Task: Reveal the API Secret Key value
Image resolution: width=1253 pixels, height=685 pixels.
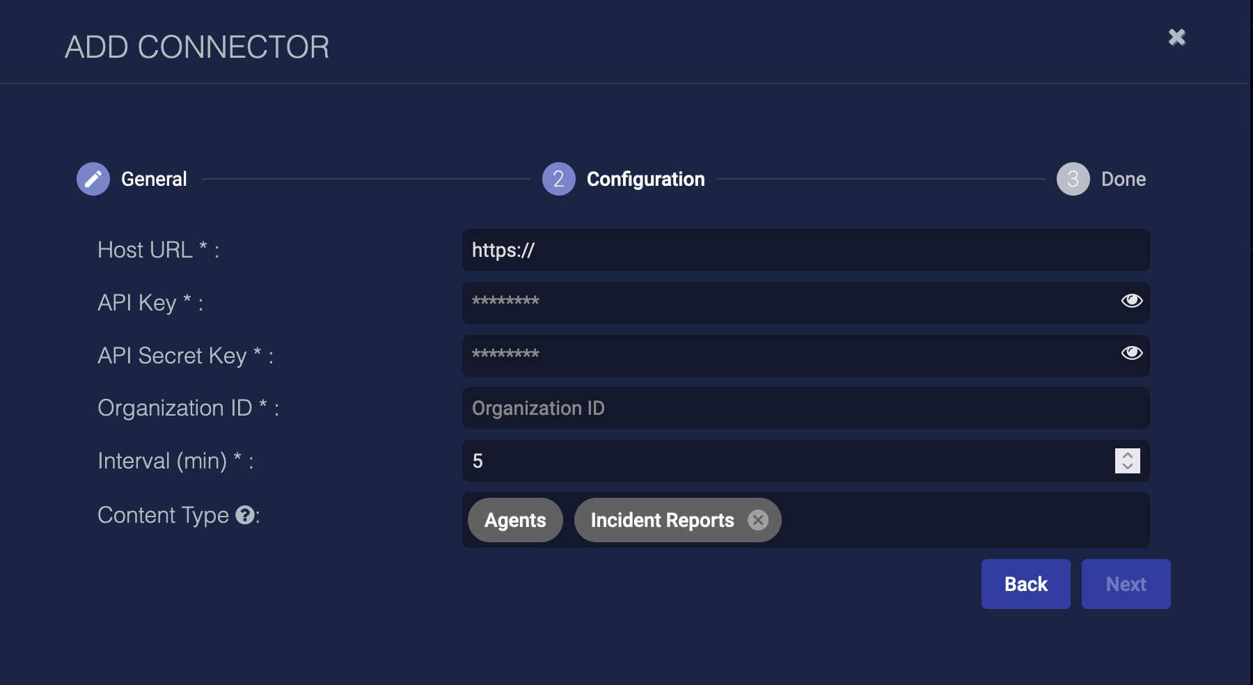Action: (x=1131, y=354)
